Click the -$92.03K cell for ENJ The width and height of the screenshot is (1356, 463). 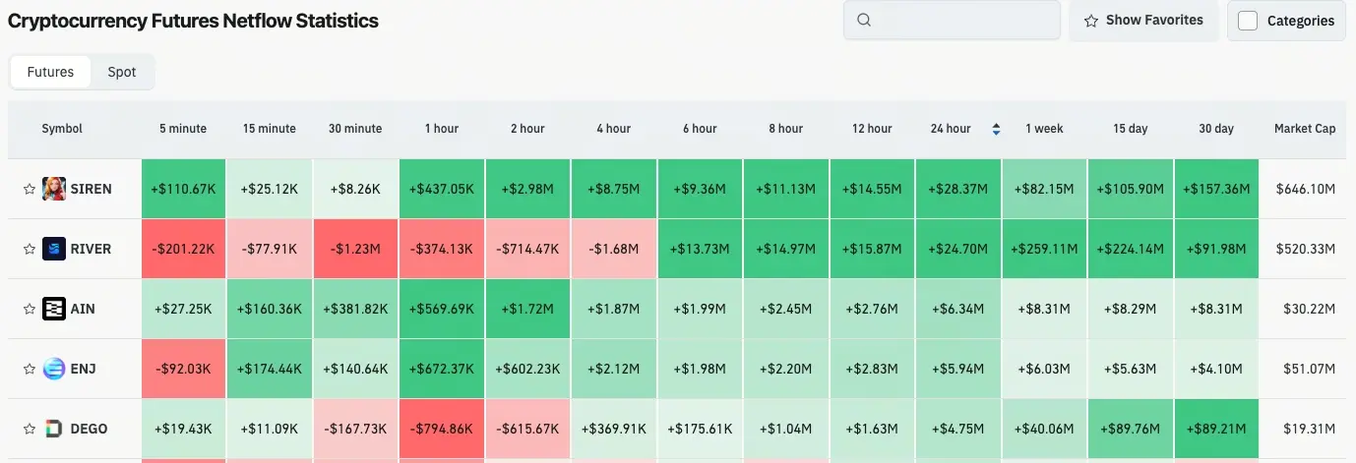pos(183,369)
